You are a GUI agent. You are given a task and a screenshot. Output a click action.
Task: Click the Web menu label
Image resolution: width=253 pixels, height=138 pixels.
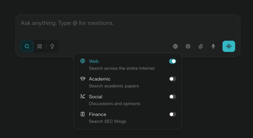[94, 61]
